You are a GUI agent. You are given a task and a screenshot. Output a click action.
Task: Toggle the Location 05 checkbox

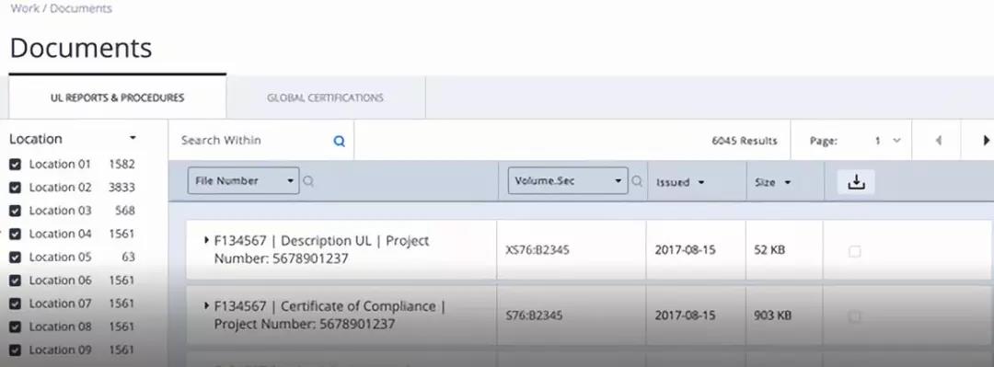(16, 258)
